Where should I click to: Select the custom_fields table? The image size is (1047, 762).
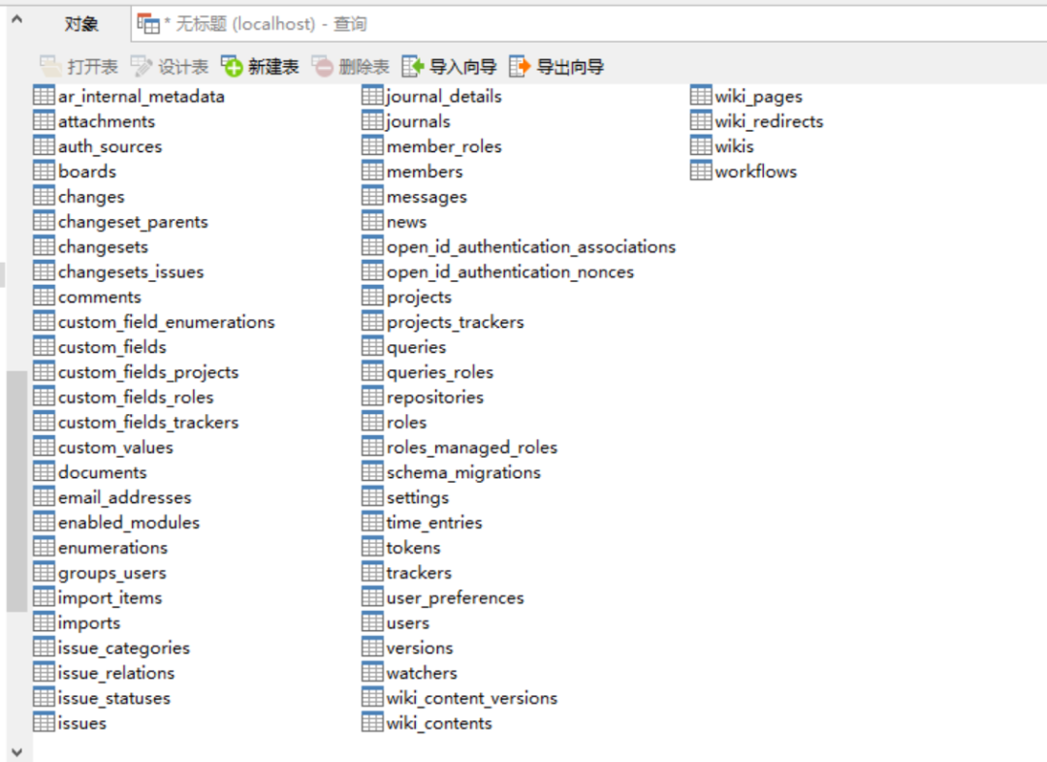click(111, 346)
